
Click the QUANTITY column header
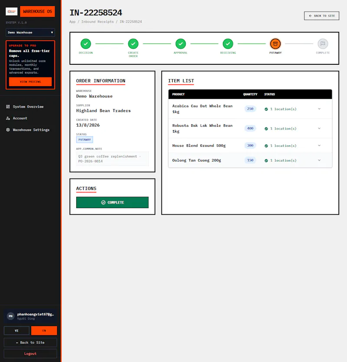click(250, 94)
